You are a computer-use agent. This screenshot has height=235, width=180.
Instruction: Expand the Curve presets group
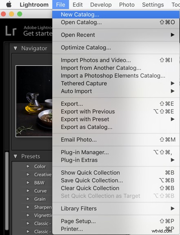click(x=28, y=191)
